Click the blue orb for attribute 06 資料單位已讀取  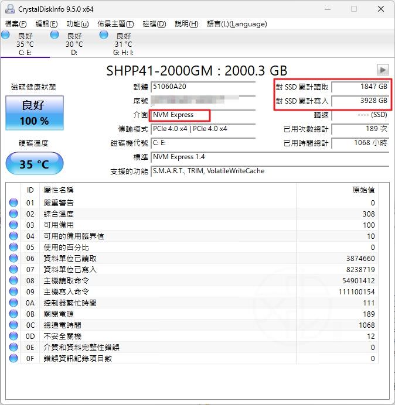click(13, 258)
